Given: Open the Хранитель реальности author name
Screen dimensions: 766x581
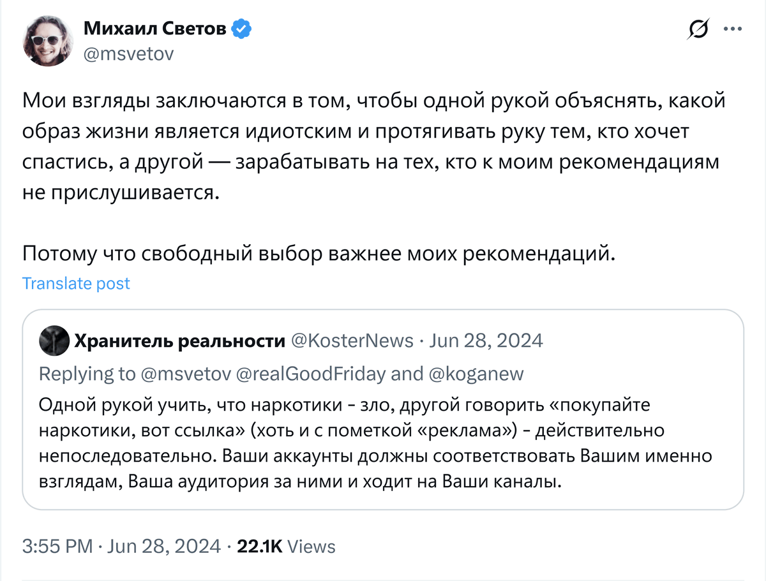Looking at the screenshot, I should (x=180, y=341).
